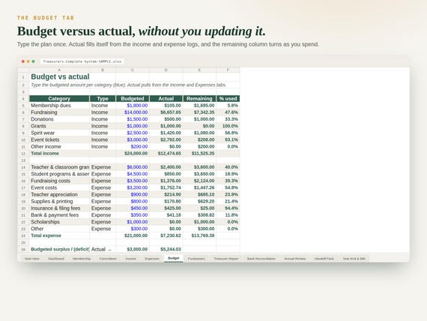427x321 pixels.
Task: Click the $7,230.62 total expense actual
Action: (166, 235)
